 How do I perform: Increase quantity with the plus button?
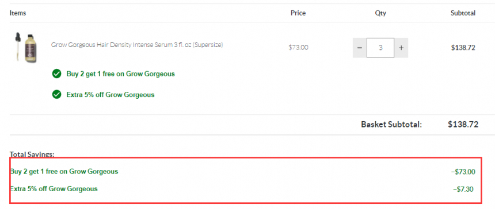(401, 48)
